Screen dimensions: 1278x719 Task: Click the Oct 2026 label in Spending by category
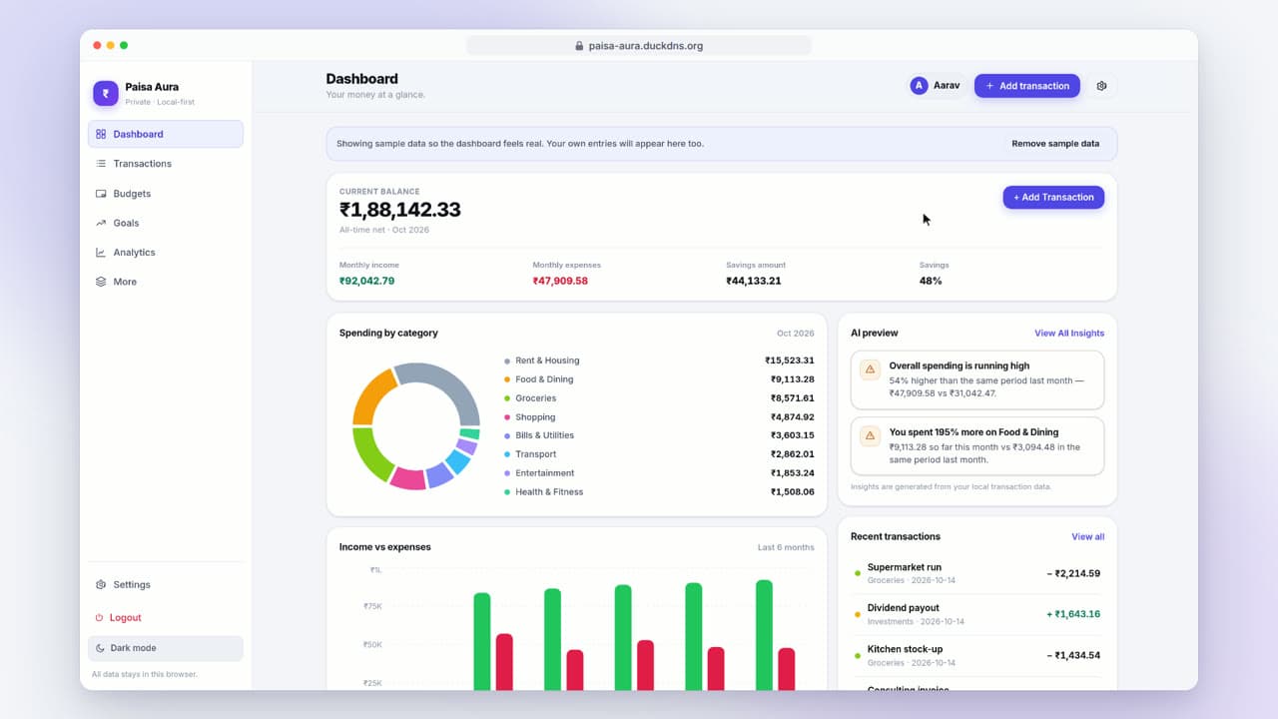(x=796, y=334)
